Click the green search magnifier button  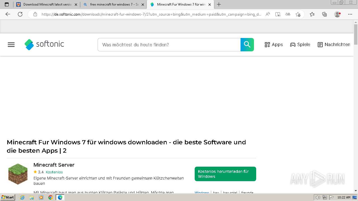click(x=247, y=45)
